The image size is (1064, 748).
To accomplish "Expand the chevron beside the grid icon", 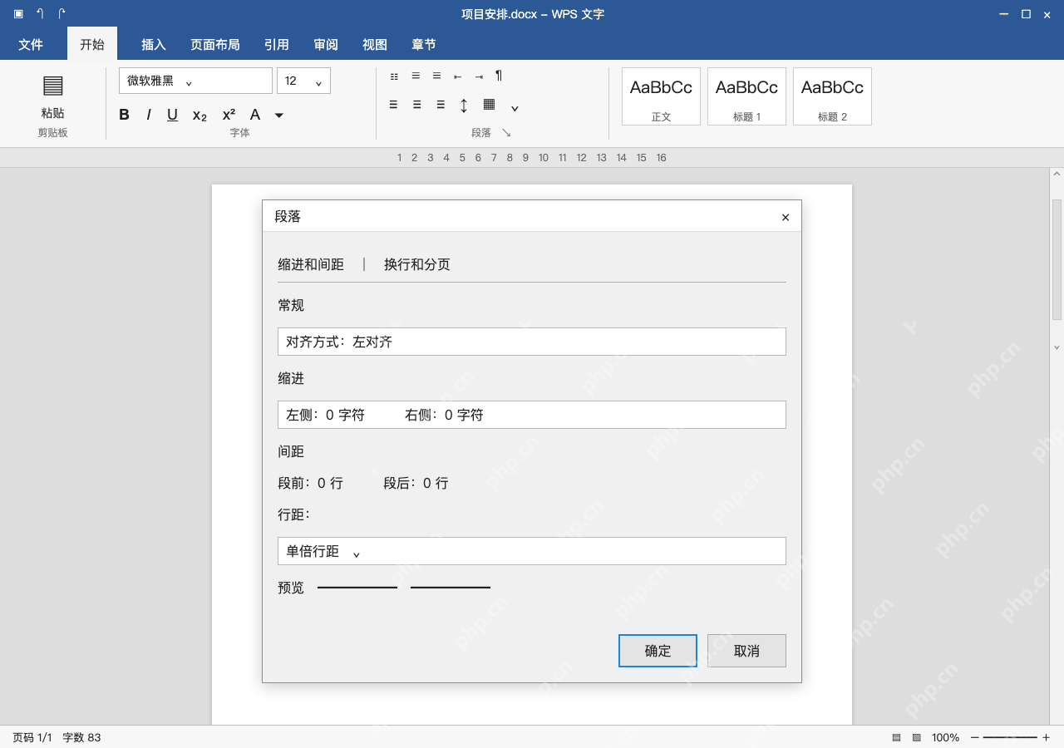I will point(515,108).
